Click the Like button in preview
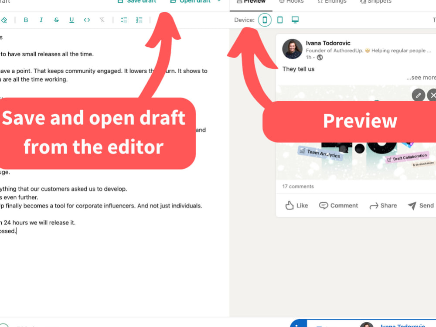 [x=296, y=205]
